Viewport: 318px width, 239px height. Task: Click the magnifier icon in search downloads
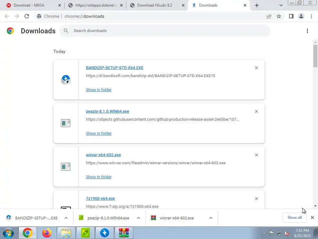[x=66, y=31]
